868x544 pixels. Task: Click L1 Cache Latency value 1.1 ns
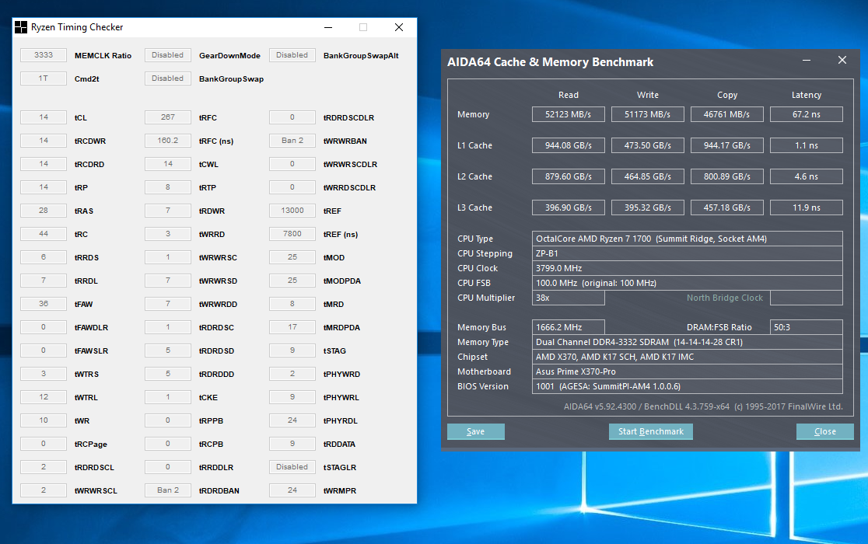pos(807,145)
